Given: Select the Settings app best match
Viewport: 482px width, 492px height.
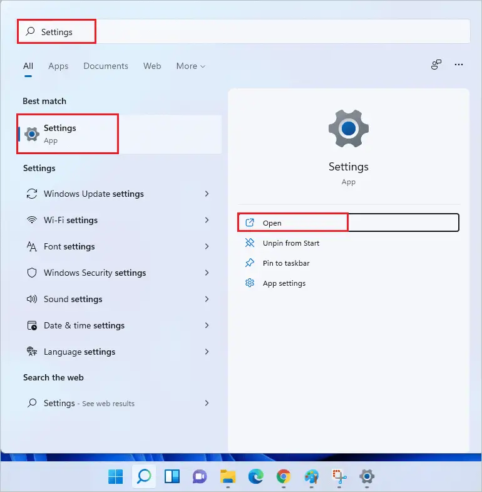Looking at the screenshot, I should (120, 134).
